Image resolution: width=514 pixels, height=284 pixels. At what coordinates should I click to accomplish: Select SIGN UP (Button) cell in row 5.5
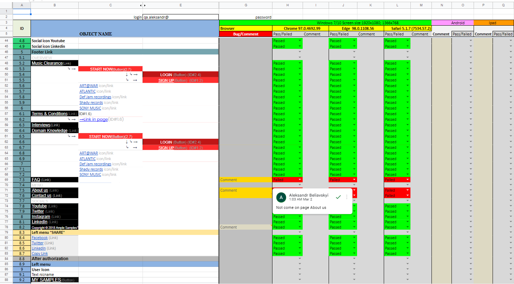pos(181,80)
